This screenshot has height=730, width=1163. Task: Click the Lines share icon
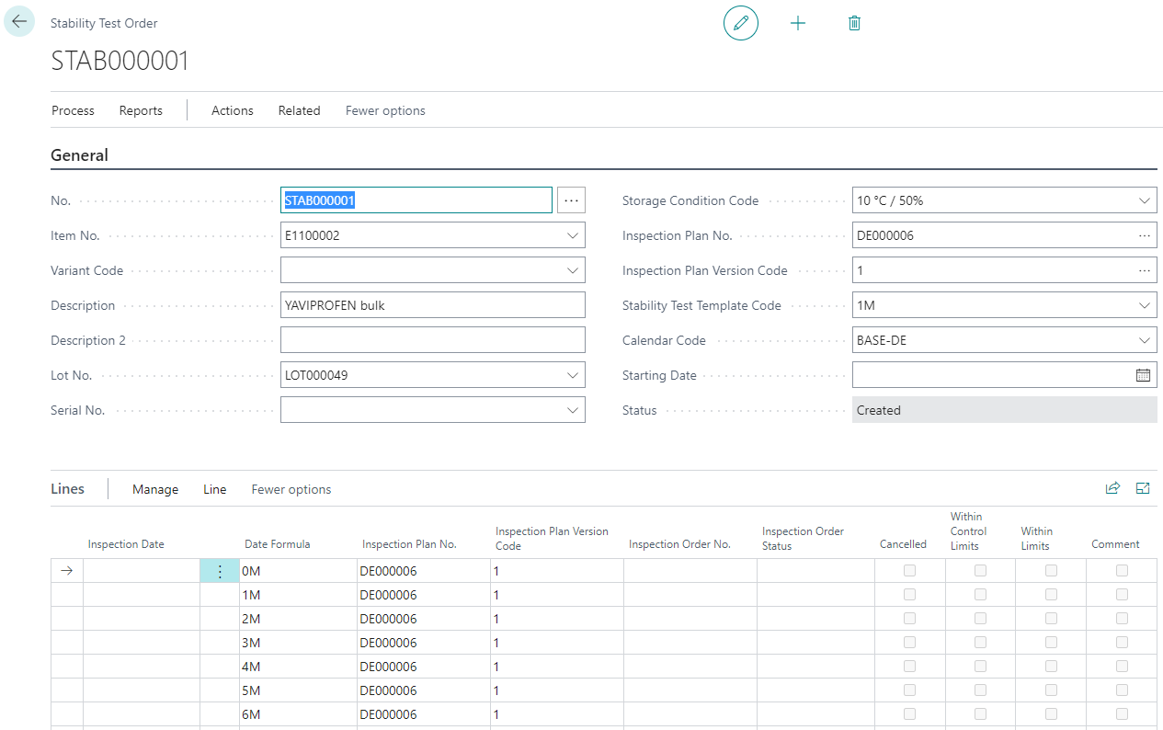tap(1112, 488)
